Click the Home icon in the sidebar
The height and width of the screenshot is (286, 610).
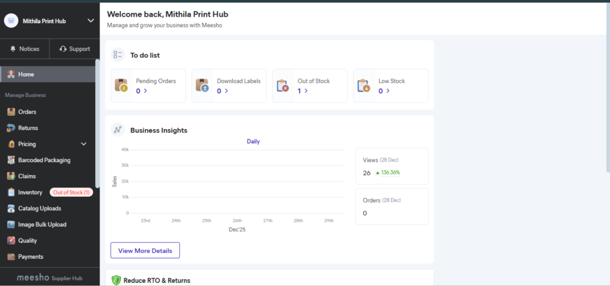pyautogui.click(x=11, y=74)
